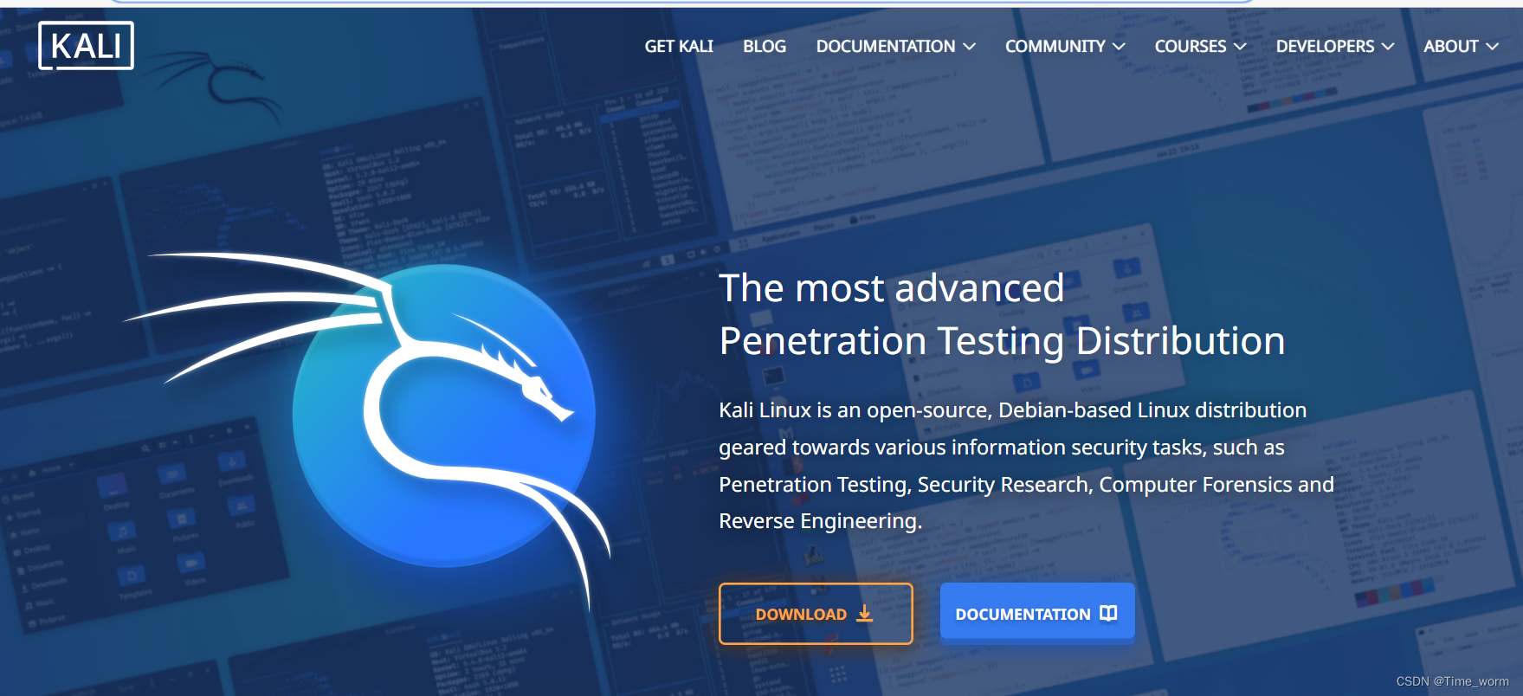1523x696 pixels.
Task: Click the heading "The most advanced"
Action: pyautogui.click(x=892, y=288)
